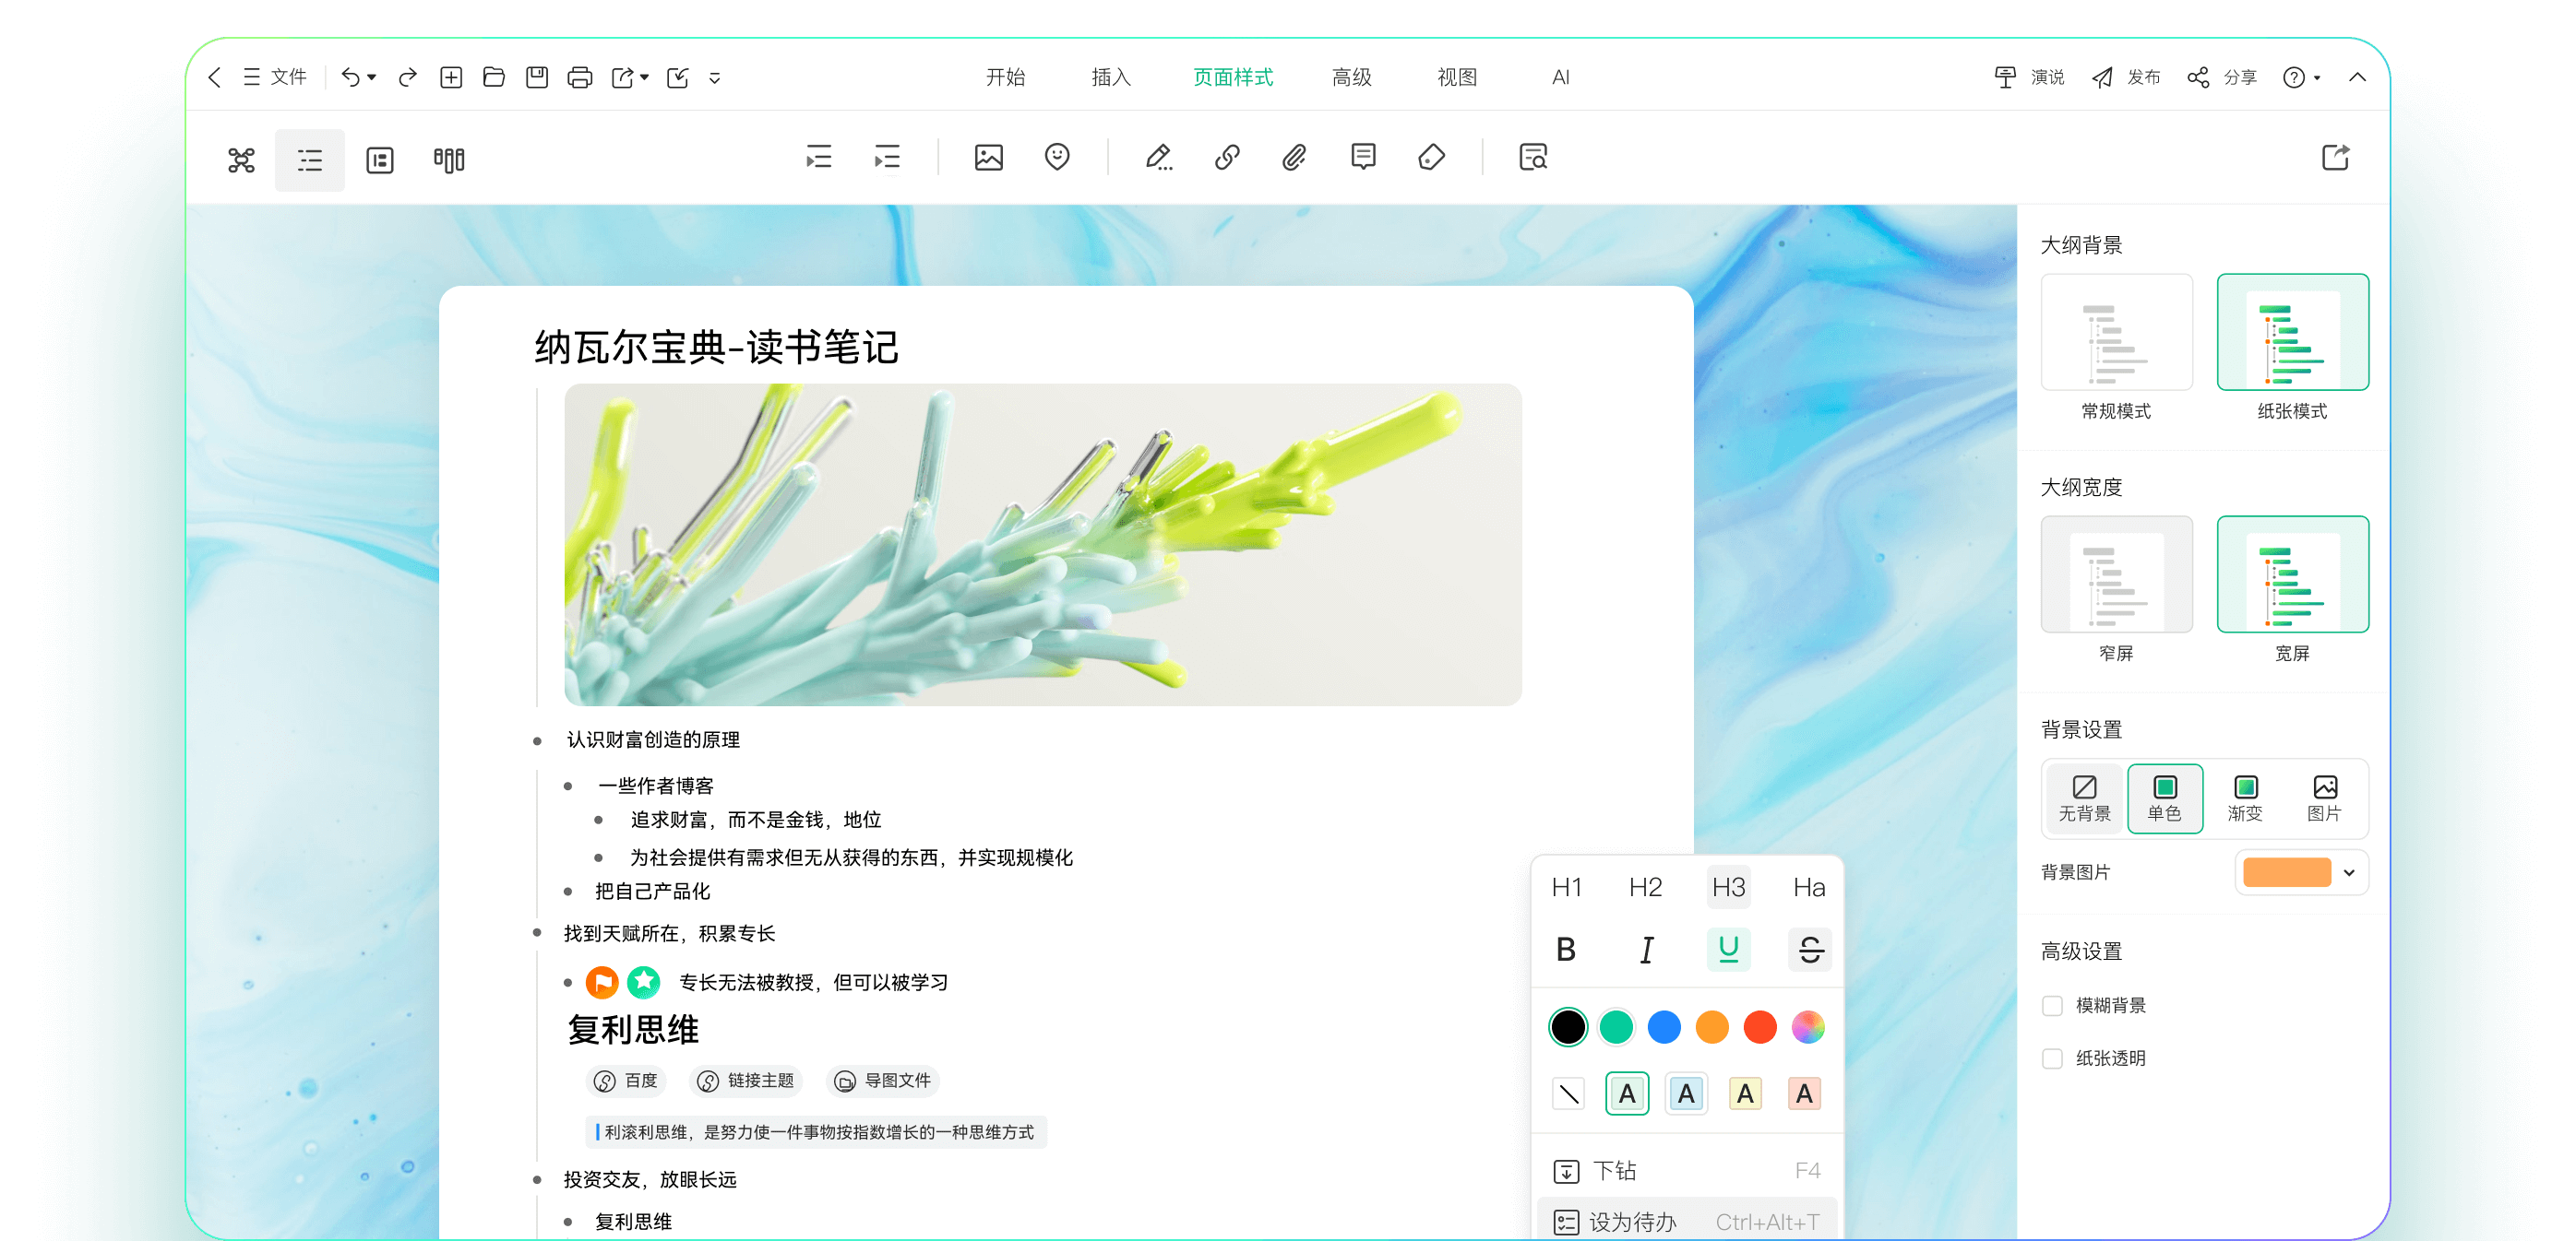Switch to the 开始 tab

pos(1005,77)
